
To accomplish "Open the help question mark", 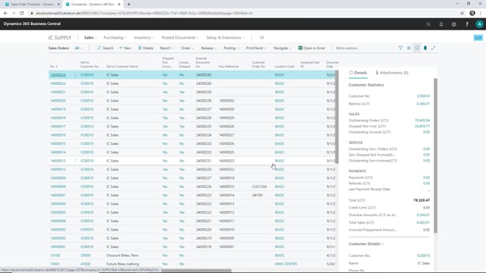I will coord(467,24).
